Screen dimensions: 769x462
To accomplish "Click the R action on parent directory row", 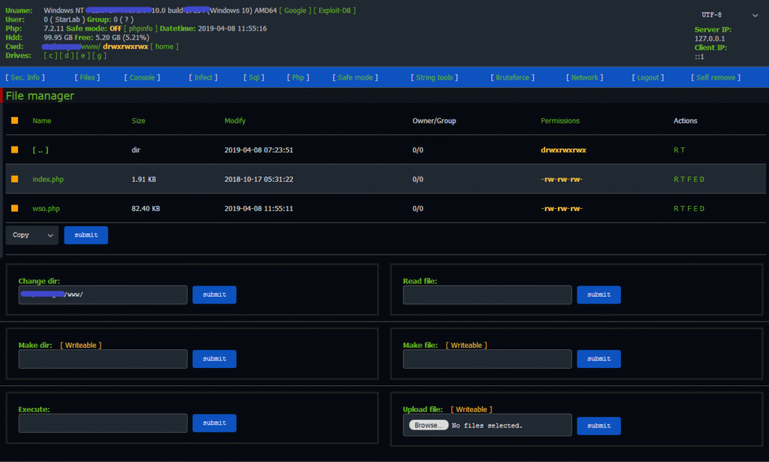I will pyautogui.click(x=676, y=149).
